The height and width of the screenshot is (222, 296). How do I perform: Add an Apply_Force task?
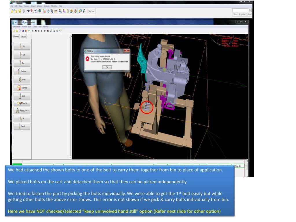[22, 110]
